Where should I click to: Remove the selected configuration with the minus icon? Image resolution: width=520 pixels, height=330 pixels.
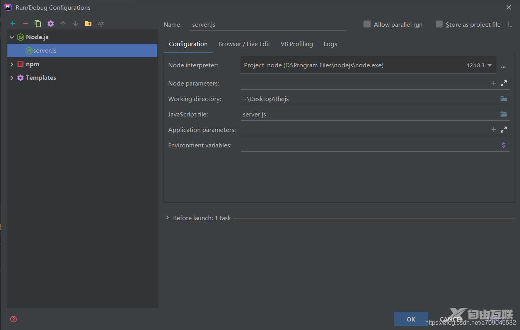click(x=26, y=24)
